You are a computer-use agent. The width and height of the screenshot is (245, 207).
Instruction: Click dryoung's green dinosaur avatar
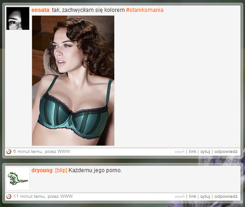[x=18, y=179]
